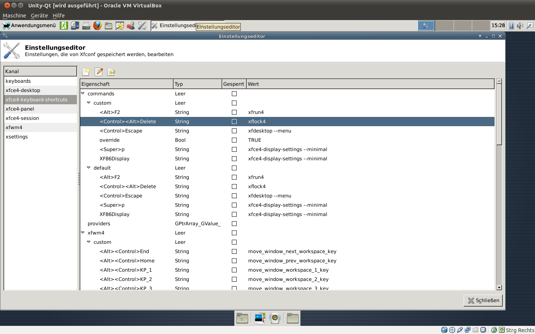
Task: Collapse the default shortcuts node
Action: click(89, 168)
